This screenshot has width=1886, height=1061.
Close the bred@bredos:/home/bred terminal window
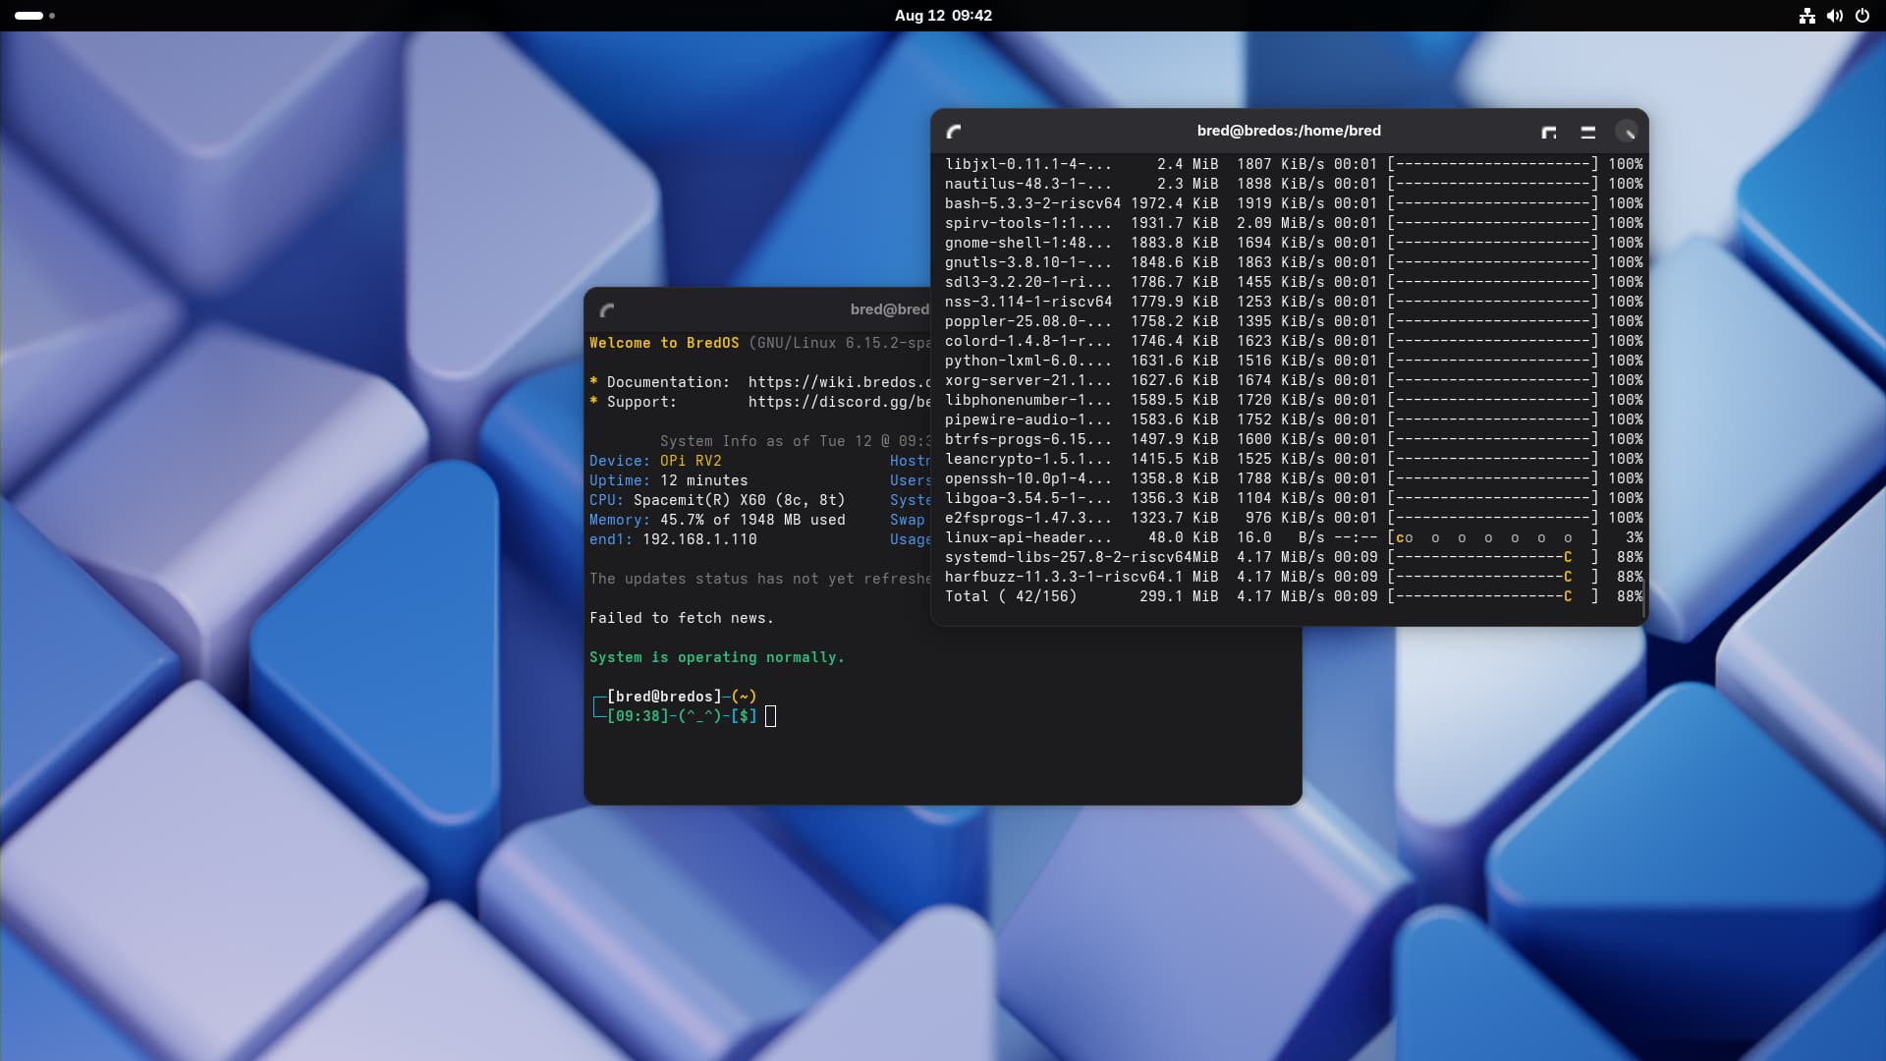coord(1627,132)
